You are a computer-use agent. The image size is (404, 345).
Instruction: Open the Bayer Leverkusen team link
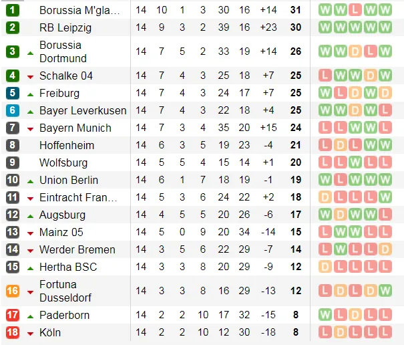tap(83, 110)
